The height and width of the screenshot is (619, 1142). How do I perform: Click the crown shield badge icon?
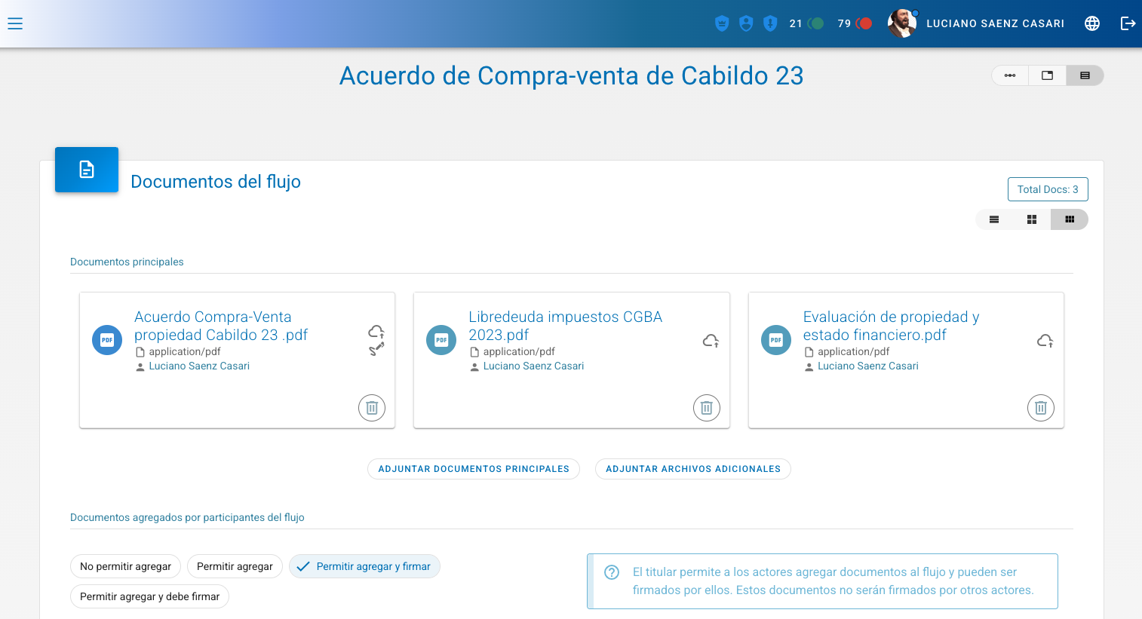click(x=722, y=23)
